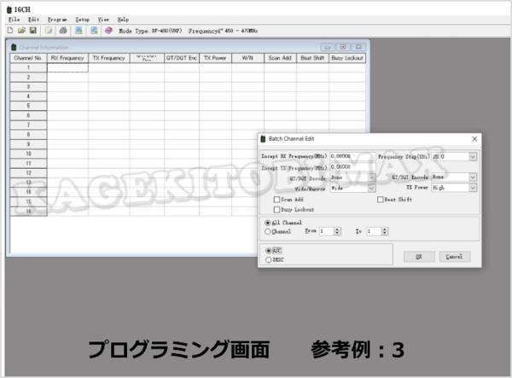Click the notepad-with-pencil edit toolbar icon
The image size is (512, 378).
(x=49, y=31)
